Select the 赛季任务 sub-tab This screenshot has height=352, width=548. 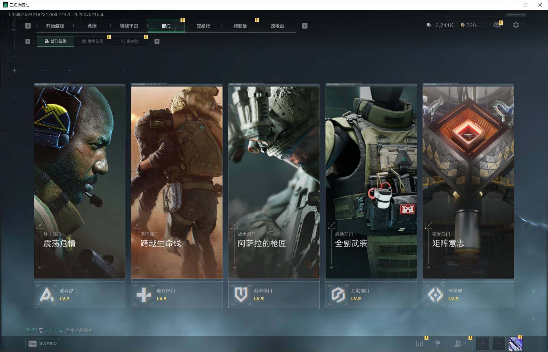point(93,41)
